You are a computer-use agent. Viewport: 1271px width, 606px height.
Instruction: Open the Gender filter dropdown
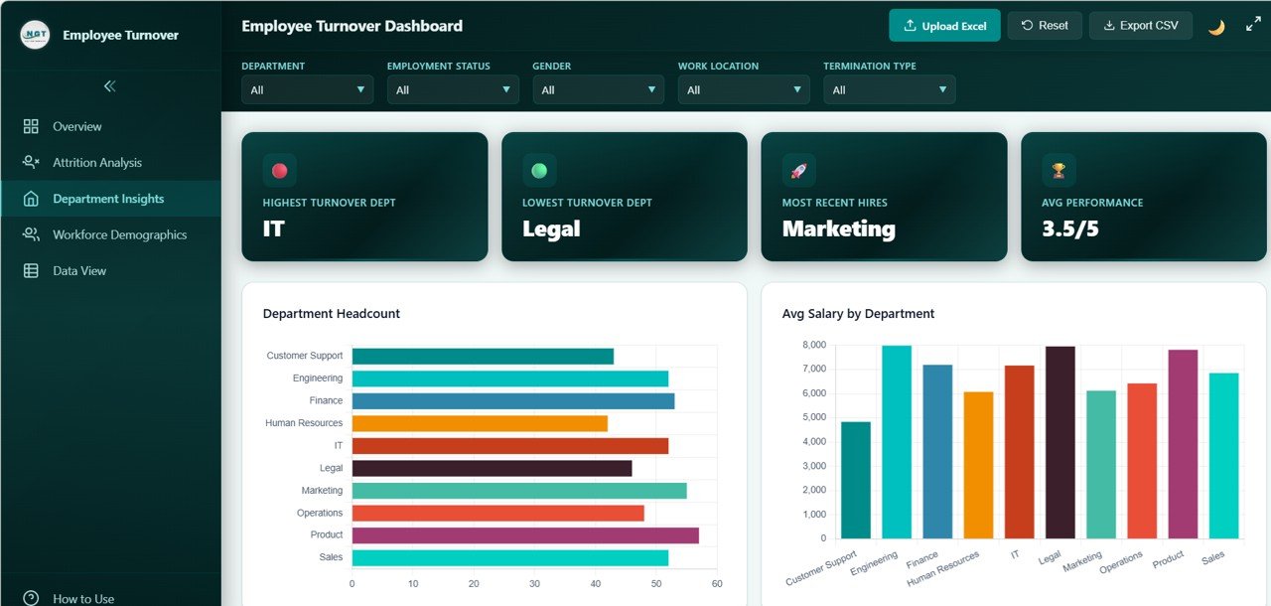598,88
